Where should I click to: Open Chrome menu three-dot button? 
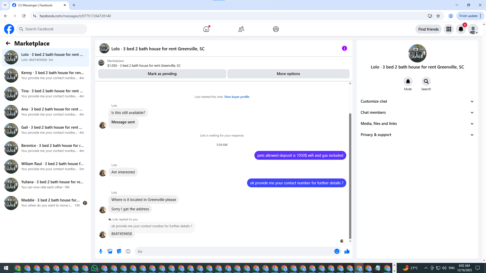coord(480,16)
